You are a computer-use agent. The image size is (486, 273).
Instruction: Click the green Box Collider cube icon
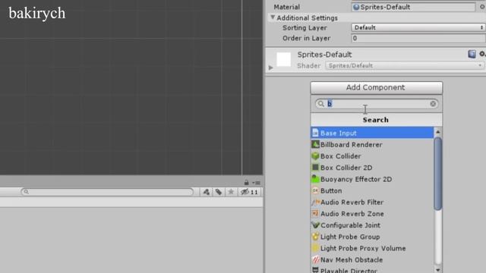coord(315,156)
